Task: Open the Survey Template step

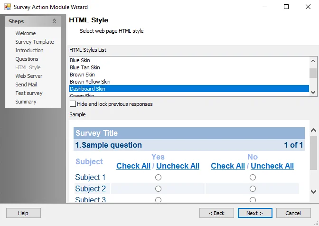Action: point(35,42)
